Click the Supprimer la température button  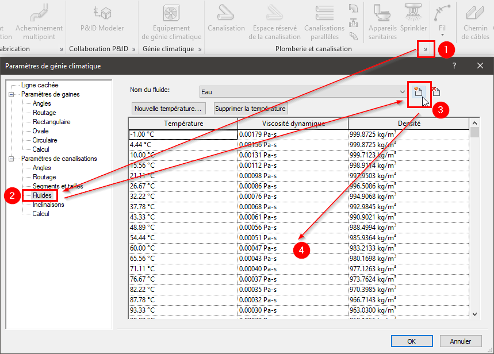250,109
